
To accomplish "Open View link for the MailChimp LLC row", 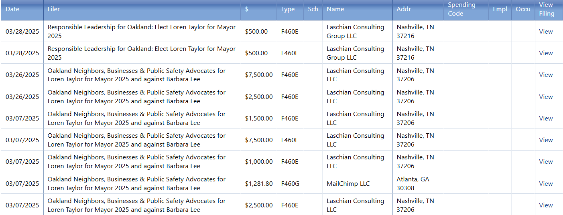I will (x=546, y=183).
